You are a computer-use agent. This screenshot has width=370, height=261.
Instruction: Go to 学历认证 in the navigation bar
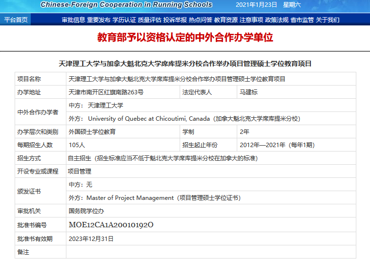click(124, 20)
